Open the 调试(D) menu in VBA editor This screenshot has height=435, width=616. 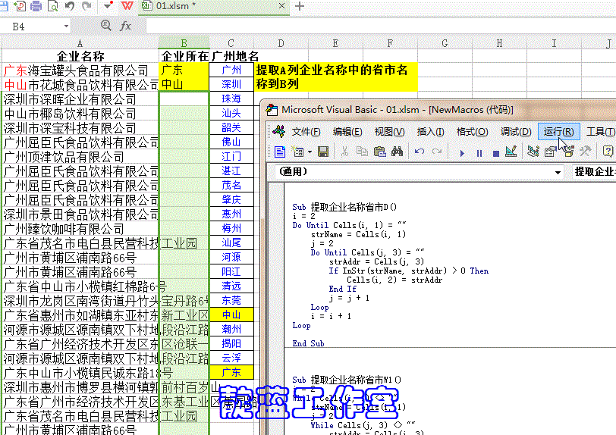pyautogui.click(x=516, y=132)
